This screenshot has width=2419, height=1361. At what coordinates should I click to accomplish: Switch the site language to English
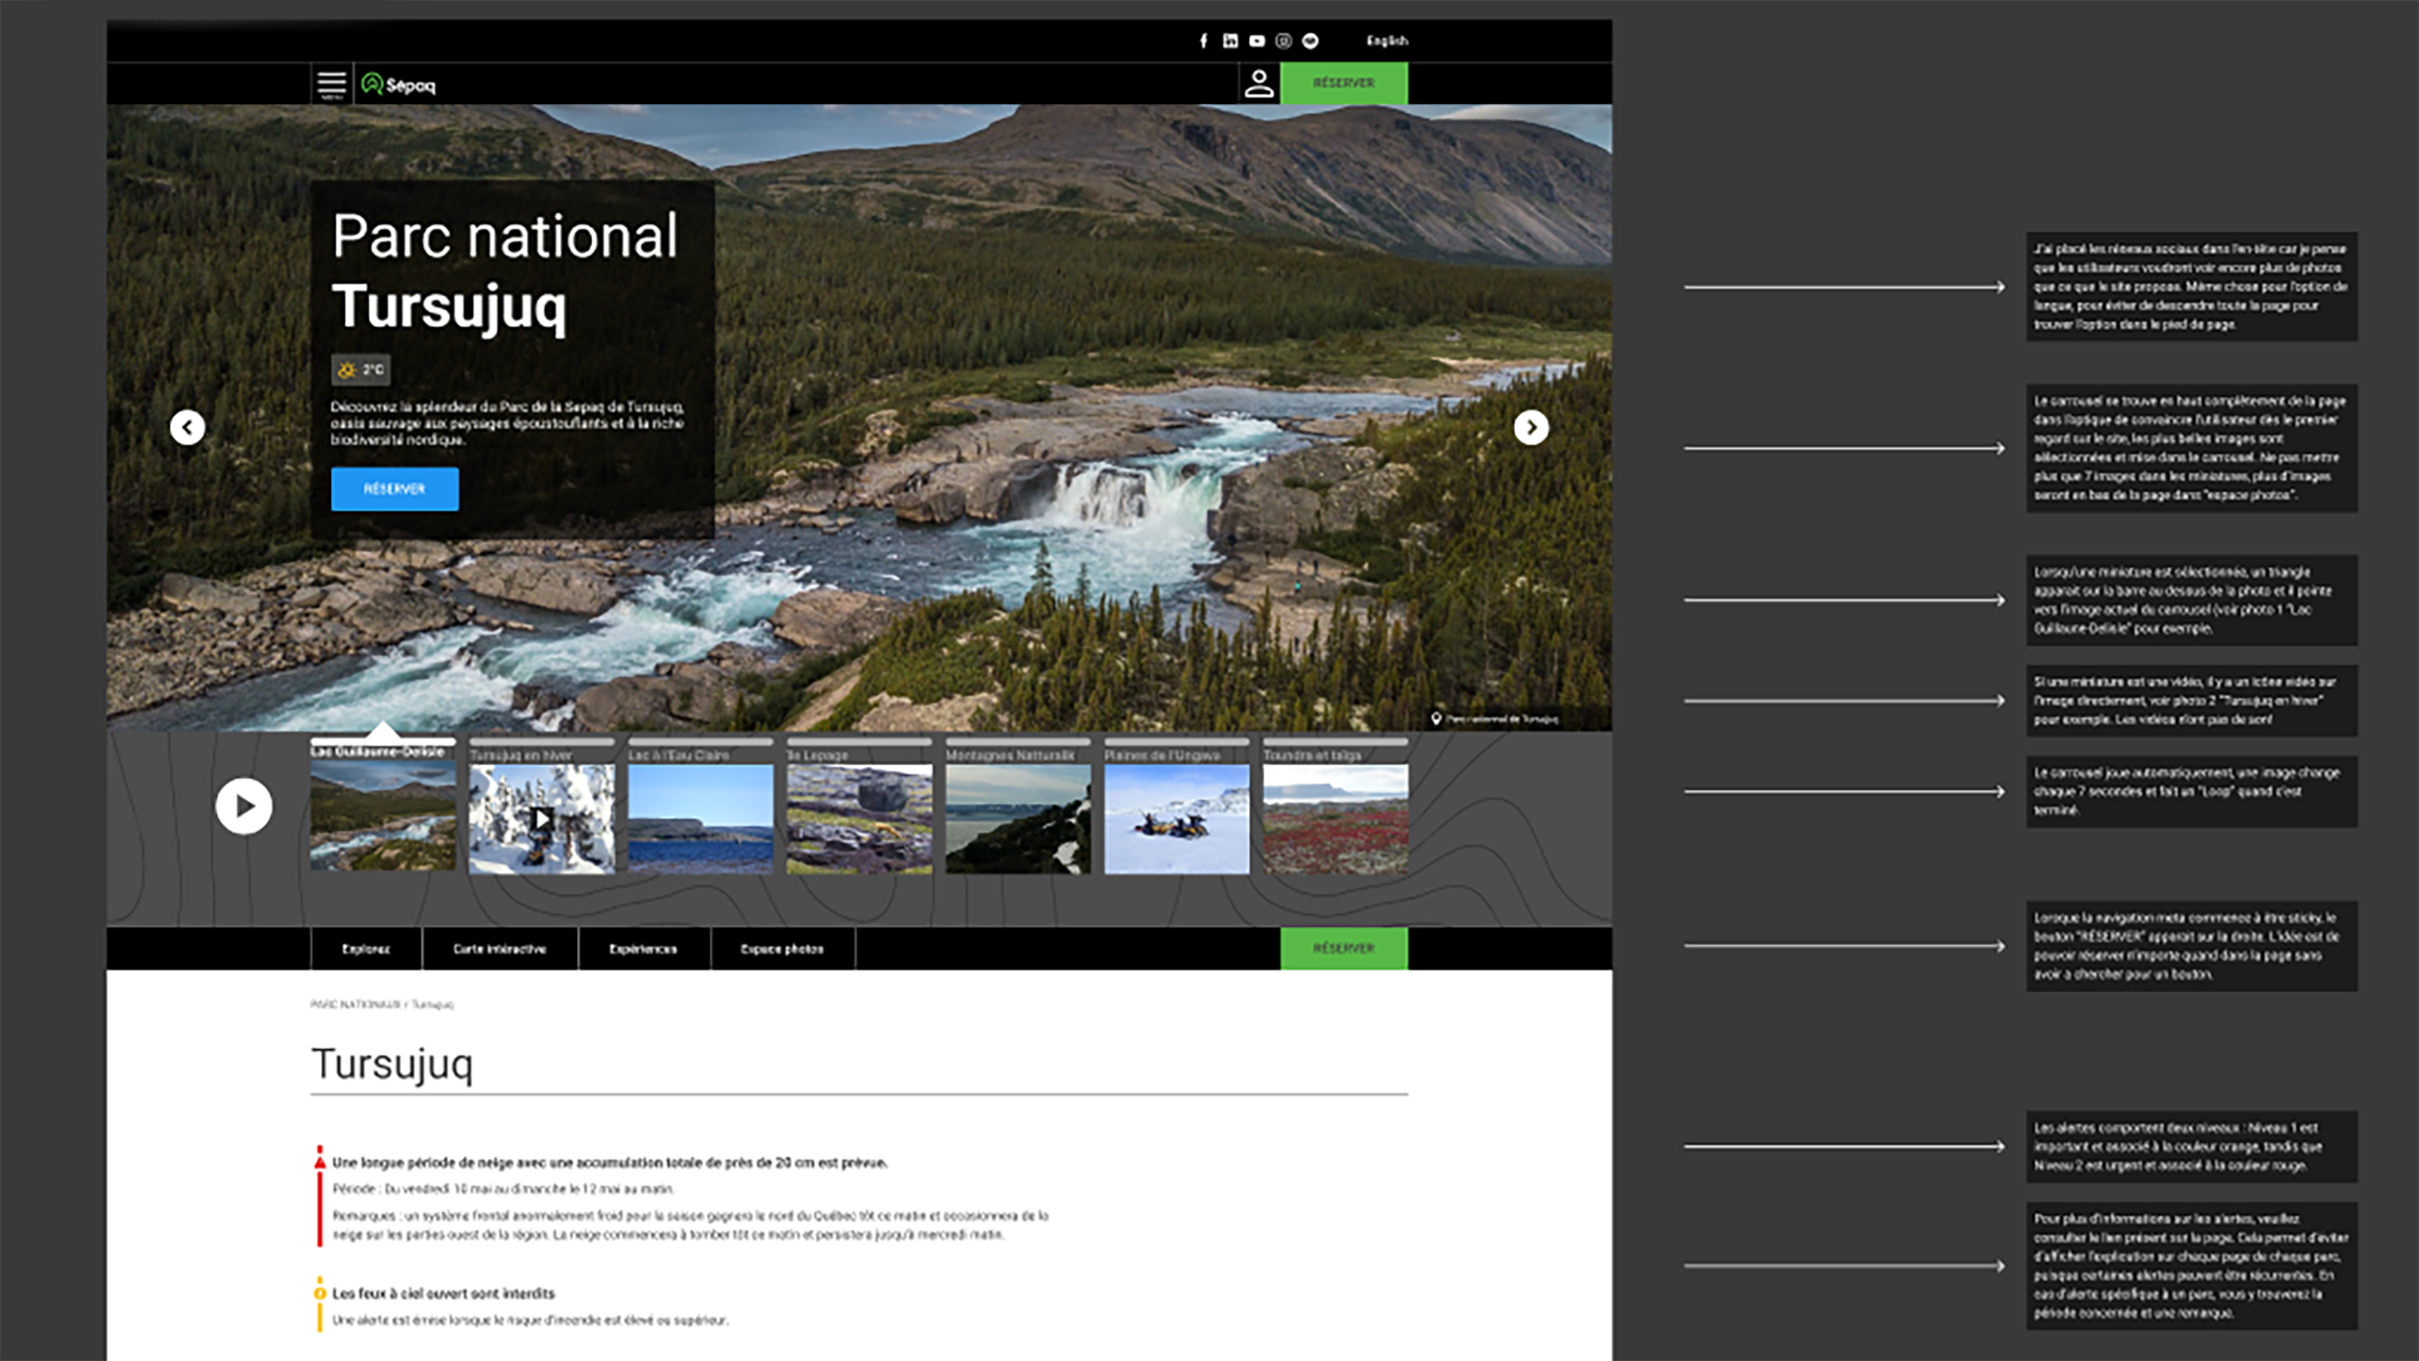pyautogui.click(x=1387, y=41)
